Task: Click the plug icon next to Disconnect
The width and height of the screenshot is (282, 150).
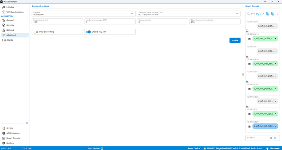Action: click(x=267, y=148)
